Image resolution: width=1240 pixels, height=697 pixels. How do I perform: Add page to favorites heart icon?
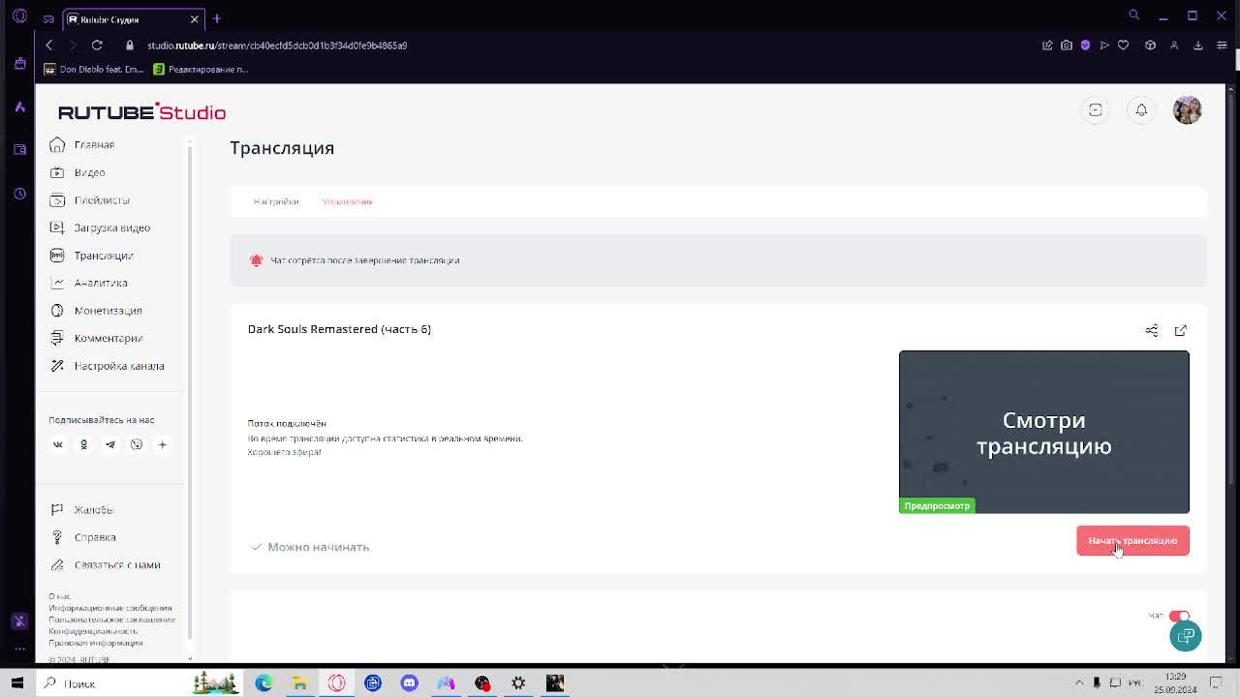[x=1124, y=45]
